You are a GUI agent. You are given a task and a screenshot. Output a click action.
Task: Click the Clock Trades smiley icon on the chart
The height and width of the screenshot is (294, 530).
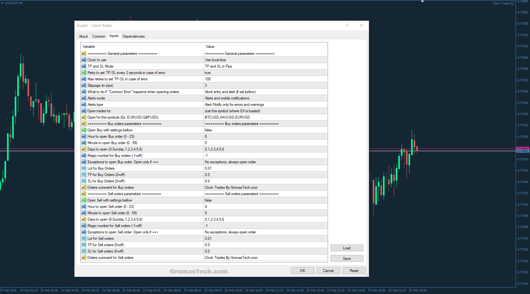click(x=512, y=4)
